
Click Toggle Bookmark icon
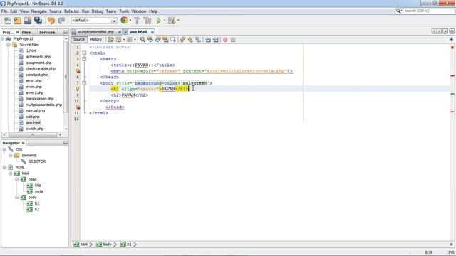[198, 40]
